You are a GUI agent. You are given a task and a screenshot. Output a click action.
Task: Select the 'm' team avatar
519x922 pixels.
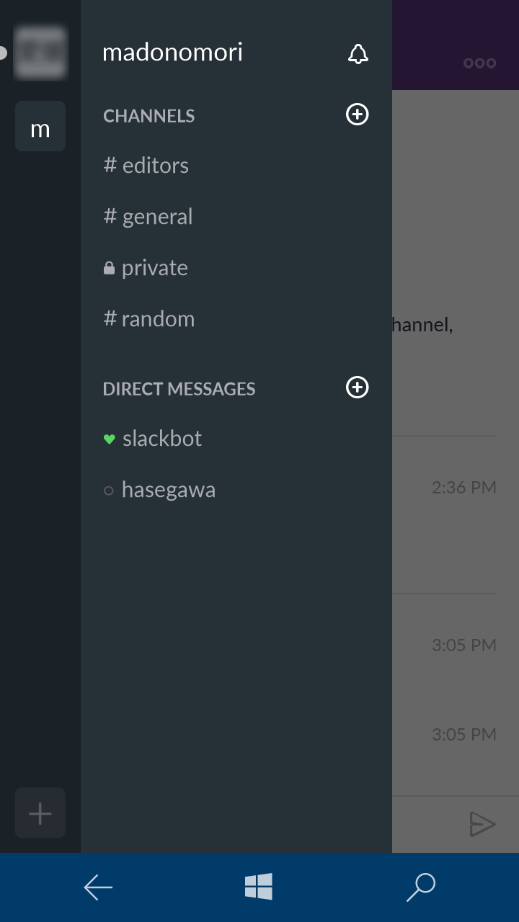click(x=40, y=127)
